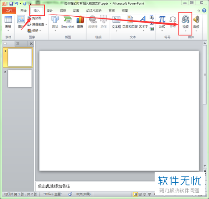Switch to Slide Sorter view button
Screen dimensions: 209x199
tap(140, 194)
